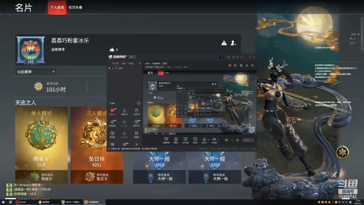Screen dimensions: 364x205
Task: Toggle the lock icon on the source row
Action: (x=113, y=68)
